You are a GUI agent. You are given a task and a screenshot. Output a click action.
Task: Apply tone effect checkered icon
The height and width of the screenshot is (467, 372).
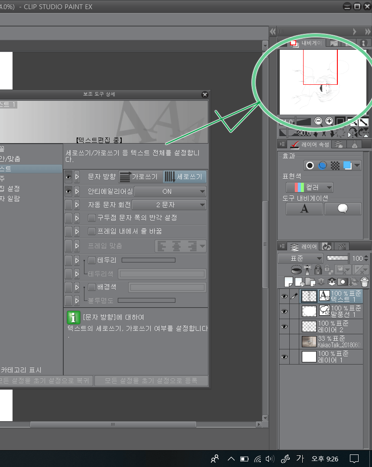point(335,166)
